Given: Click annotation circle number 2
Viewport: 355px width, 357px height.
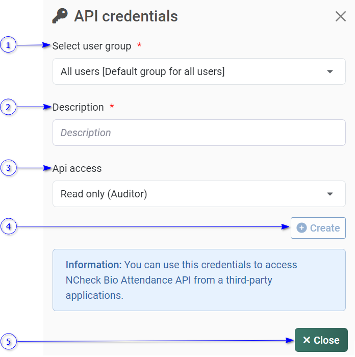Looking at the screenshot, I should click(x=8, y=107).
